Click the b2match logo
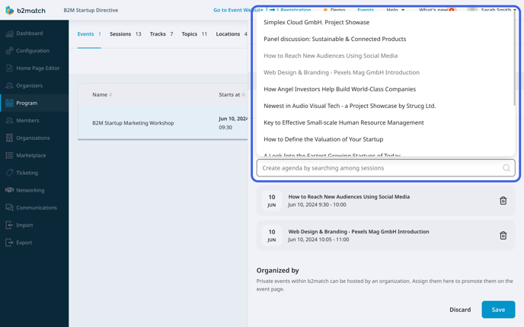Image resolution: width=524 pixels, height=327 pixels. [x=25, y=11]
